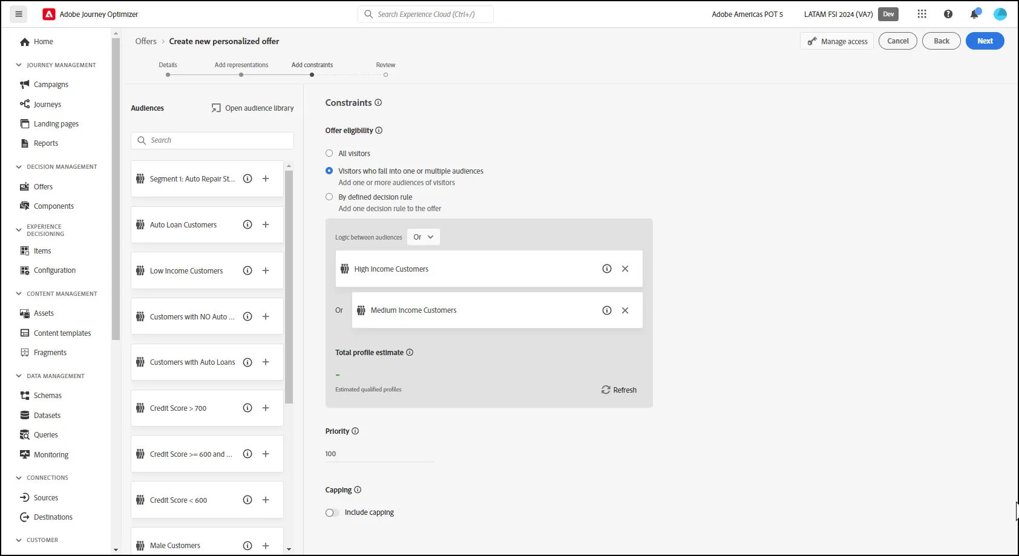Choose By defined decision rule

click(329, 197)
